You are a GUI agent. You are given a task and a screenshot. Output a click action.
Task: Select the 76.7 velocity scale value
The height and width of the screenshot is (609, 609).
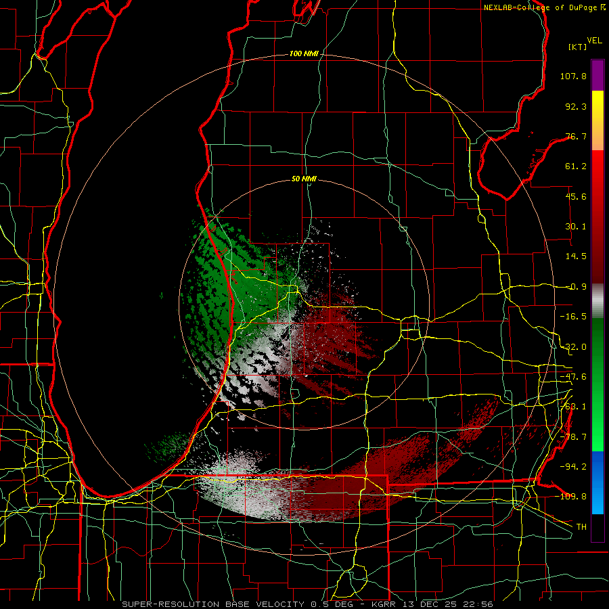tap(576, 136)
